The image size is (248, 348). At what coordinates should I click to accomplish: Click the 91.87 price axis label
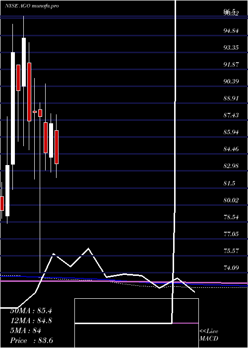[231, 64]
